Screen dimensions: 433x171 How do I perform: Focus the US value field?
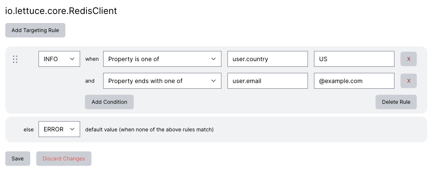[x=354, y=59]
